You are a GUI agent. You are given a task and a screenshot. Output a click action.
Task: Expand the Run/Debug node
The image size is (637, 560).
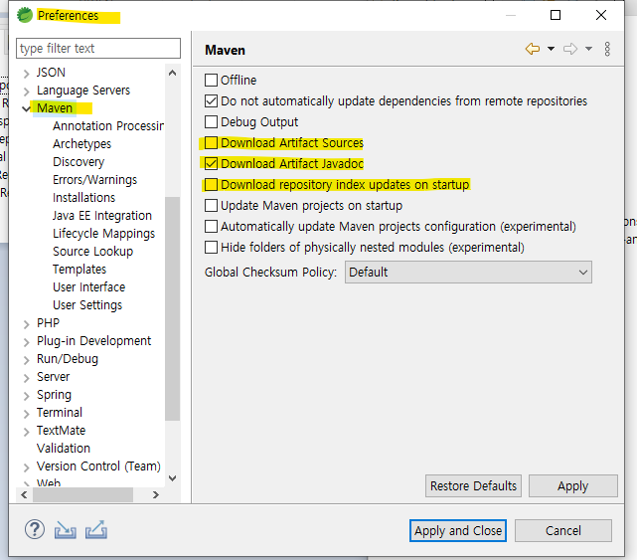(27, 360)
